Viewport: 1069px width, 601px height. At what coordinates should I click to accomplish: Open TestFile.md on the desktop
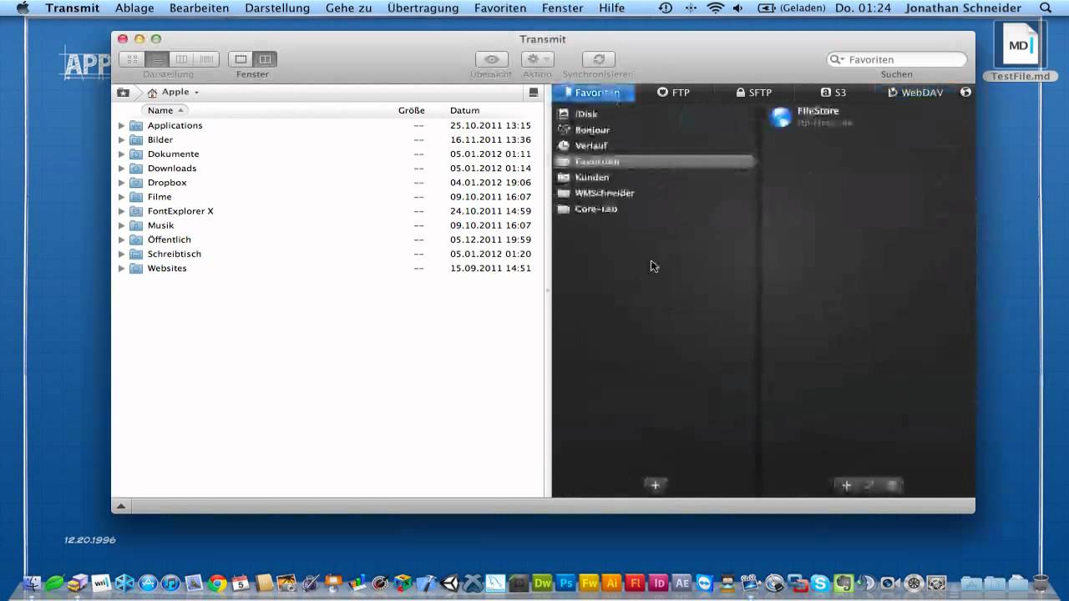[x=1021, y=51]
